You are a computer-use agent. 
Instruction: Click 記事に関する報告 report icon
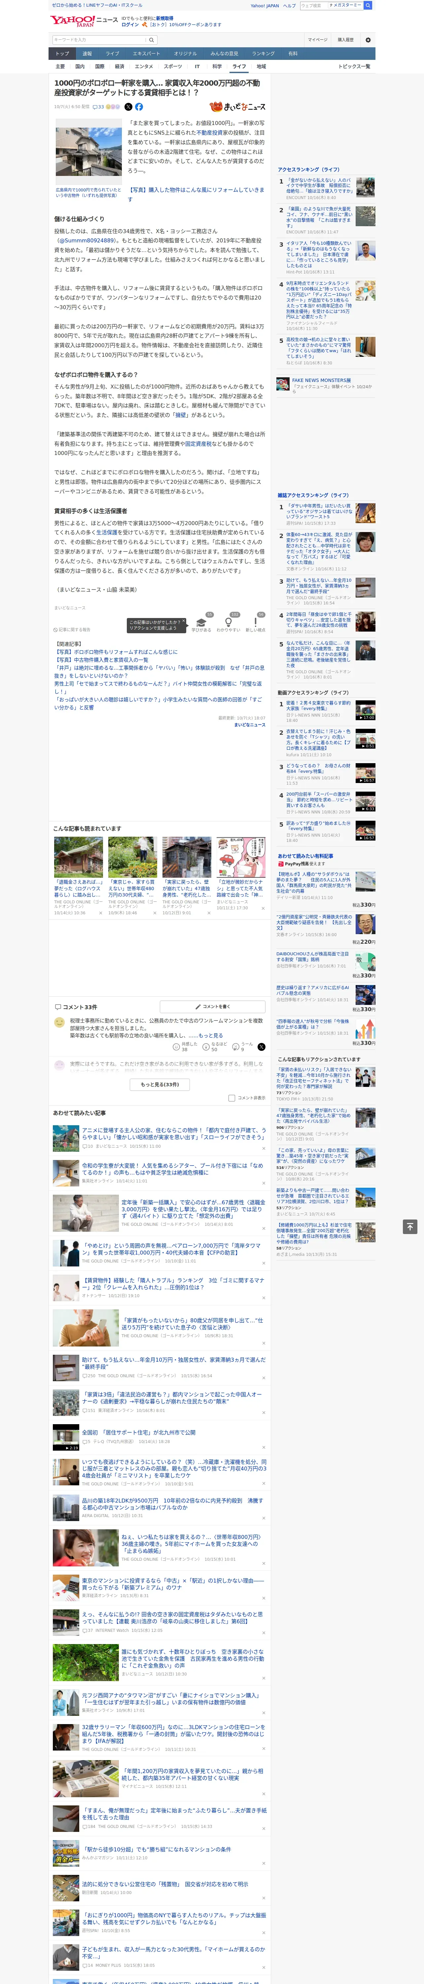point(72,629)
